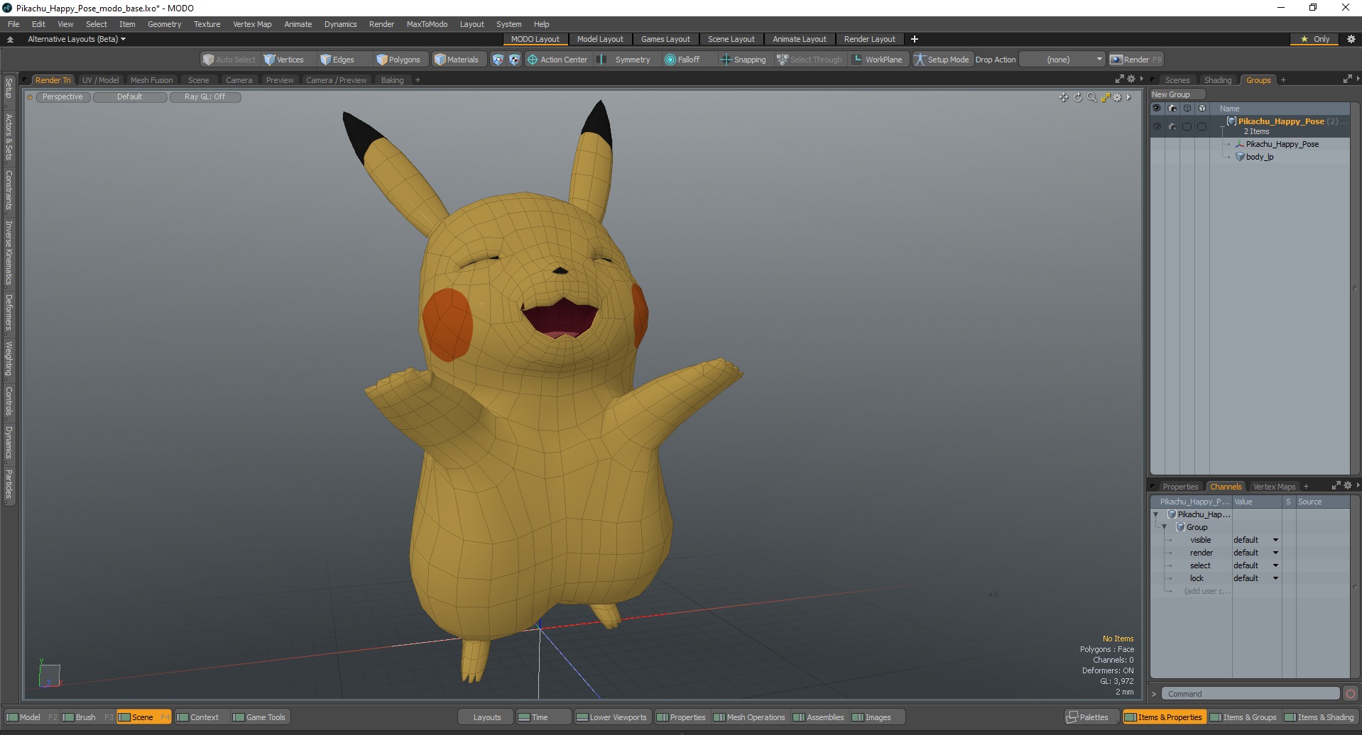Open the Perspective view type dropdown
This screenshot has height=735, width=1362.
62,96
